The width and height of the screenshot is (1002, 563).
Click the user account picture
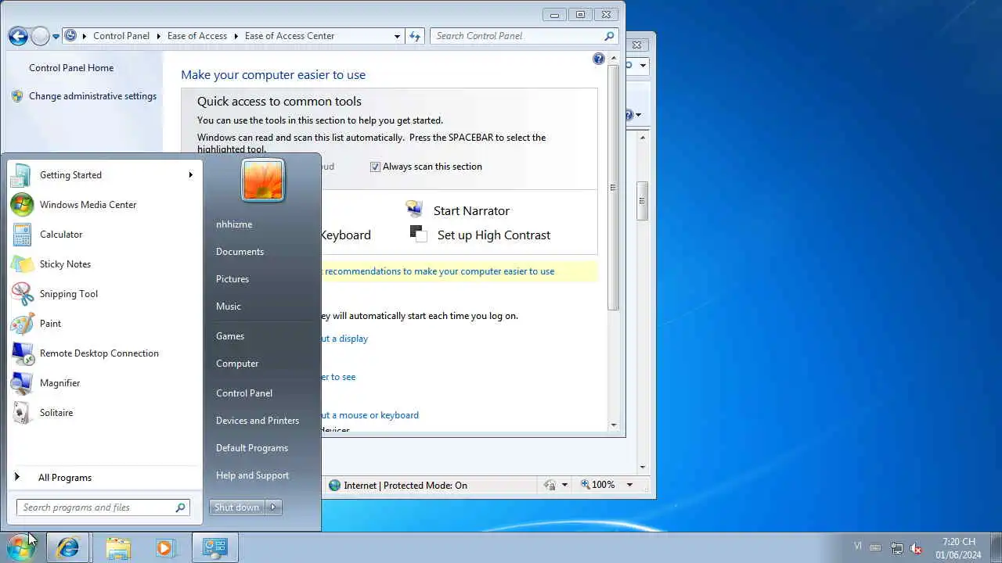(x=263, y=181)
